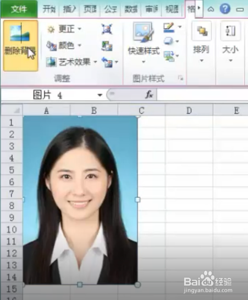Open the Picture Styles dialog launcher
This screenshot has width=248, height=300.
(x=180, y=78)
